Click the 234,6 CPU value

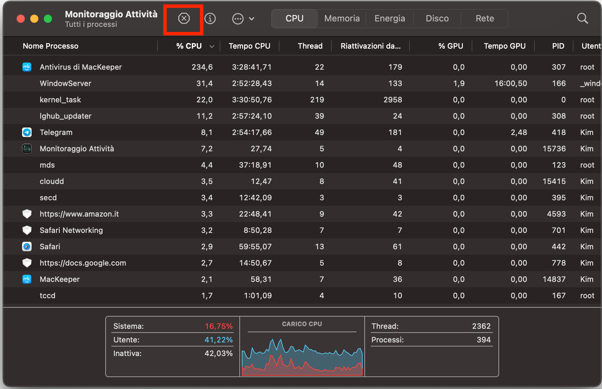(x=202, y=67)
